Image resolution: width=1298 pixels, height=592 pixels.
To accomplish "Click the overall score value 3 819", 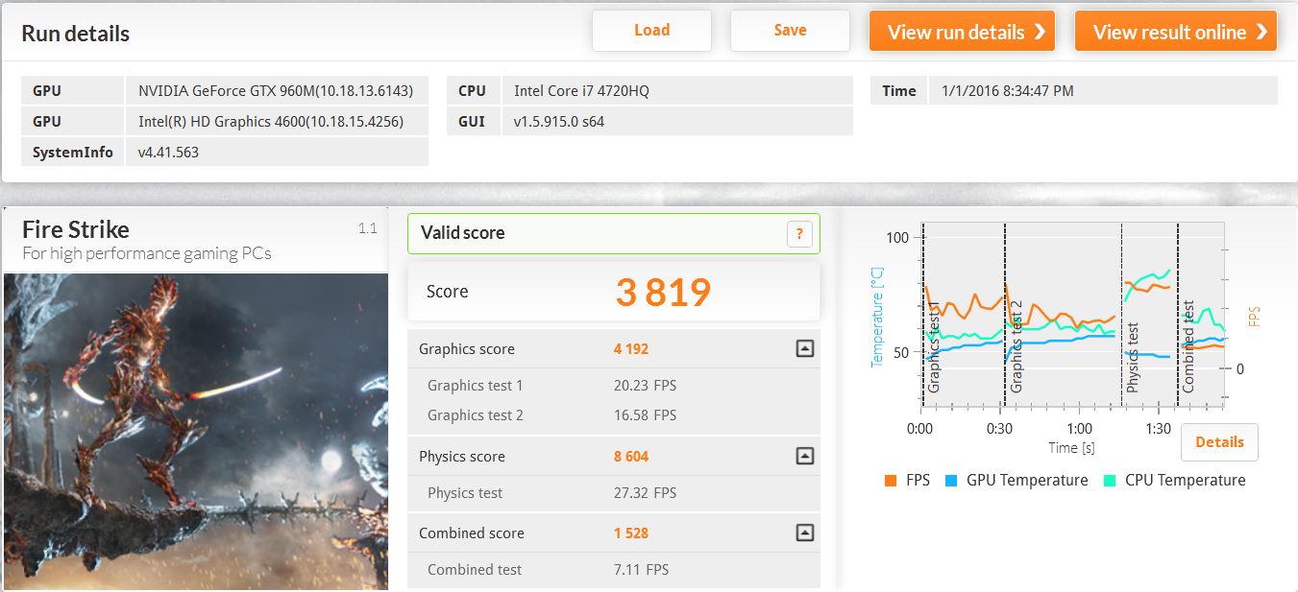I will tap(663, 293).
